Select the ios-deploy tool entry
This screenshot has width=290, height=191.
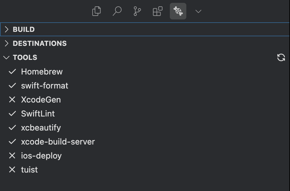click(41, 156)
